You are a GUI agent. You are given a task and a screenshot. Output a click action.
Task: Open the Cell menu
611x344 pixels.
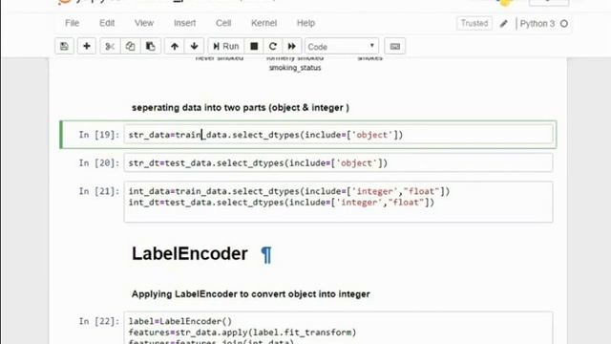coord(223,23)
